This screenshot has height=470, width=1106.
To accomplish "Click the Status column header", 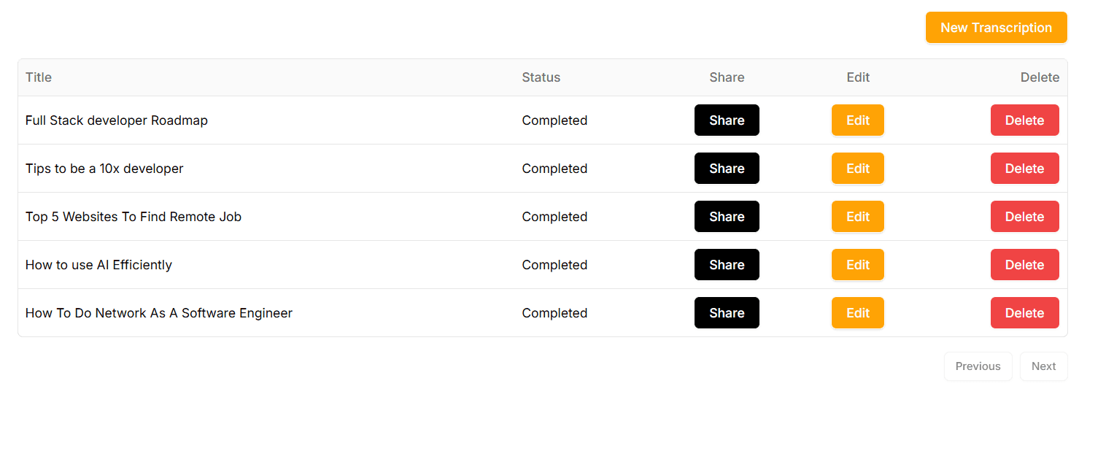I will point(541,77).
